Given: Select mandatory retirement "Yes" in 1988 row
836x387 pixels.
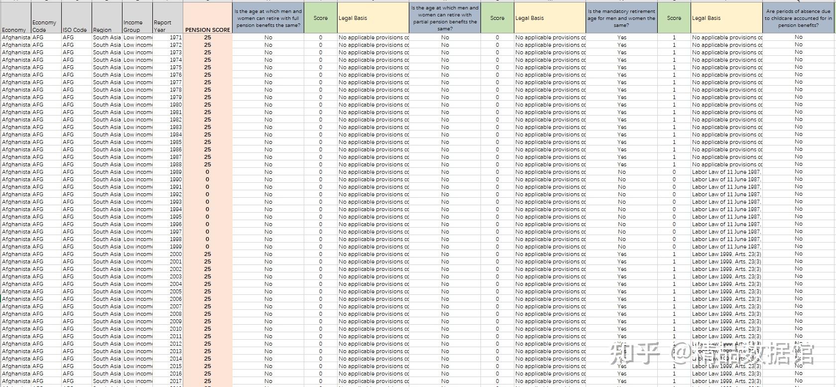Looking at the screenshot, I should (622, 164).
